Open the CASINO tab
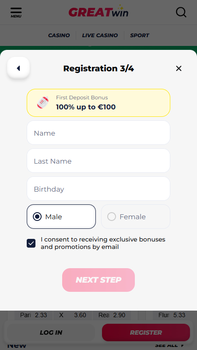 [59, 35]
